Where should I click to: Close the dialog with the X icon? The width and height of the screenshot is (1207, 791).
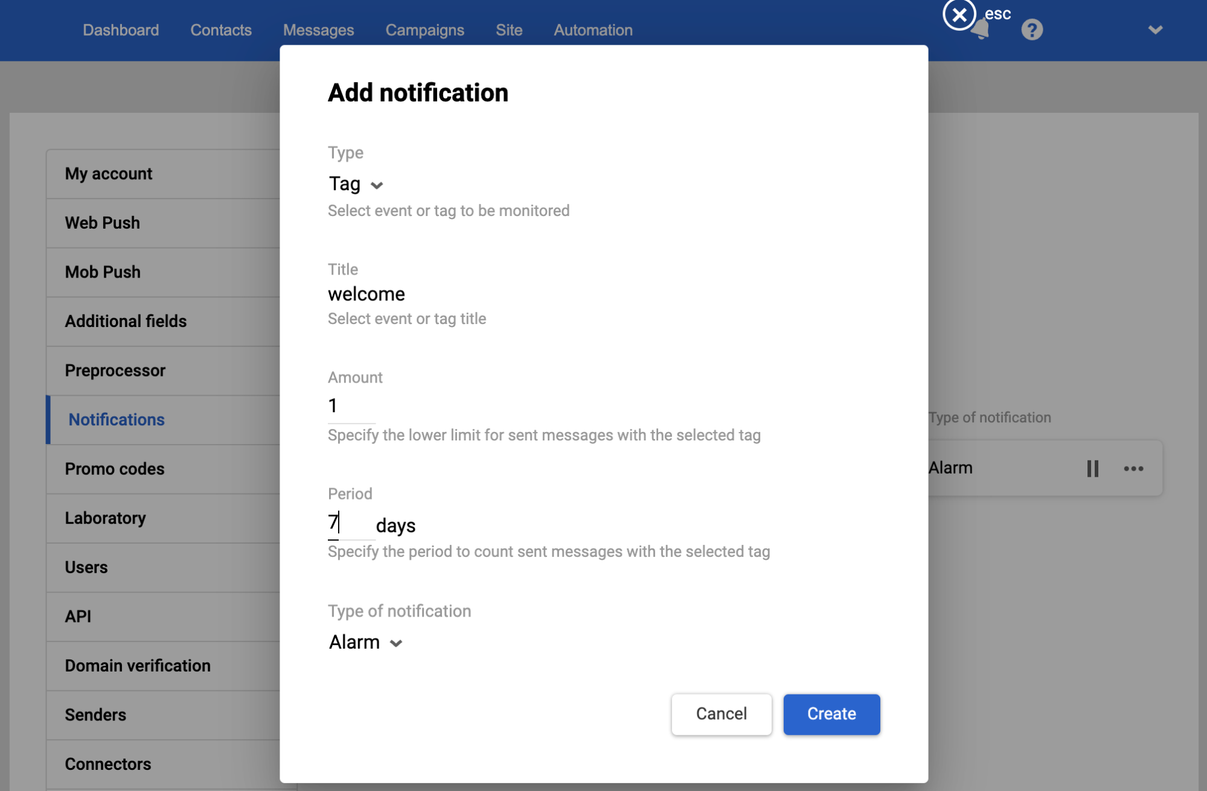tap(959, 14)
